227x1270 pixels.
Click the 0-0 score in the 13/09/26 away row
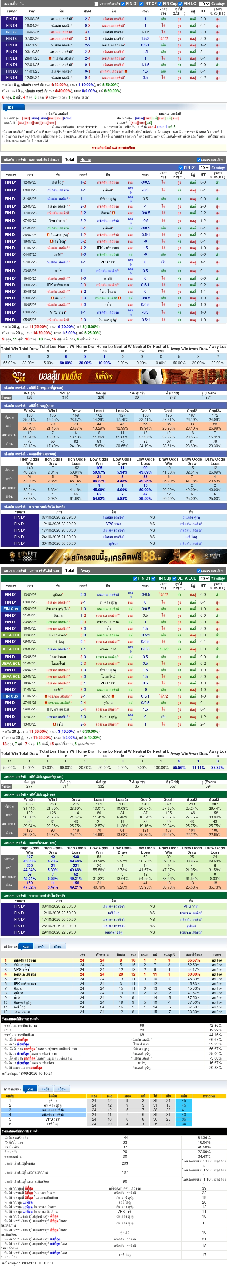click(x=83, y=595)
